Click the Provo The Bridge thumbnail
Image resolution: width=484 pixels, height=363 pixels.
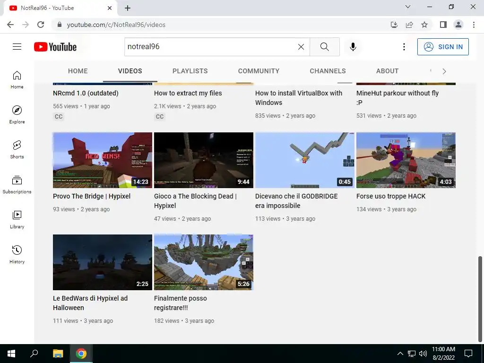(103, 160)
